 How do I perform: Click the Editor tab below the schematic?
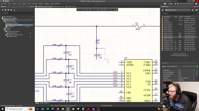(x=37, y=103)
